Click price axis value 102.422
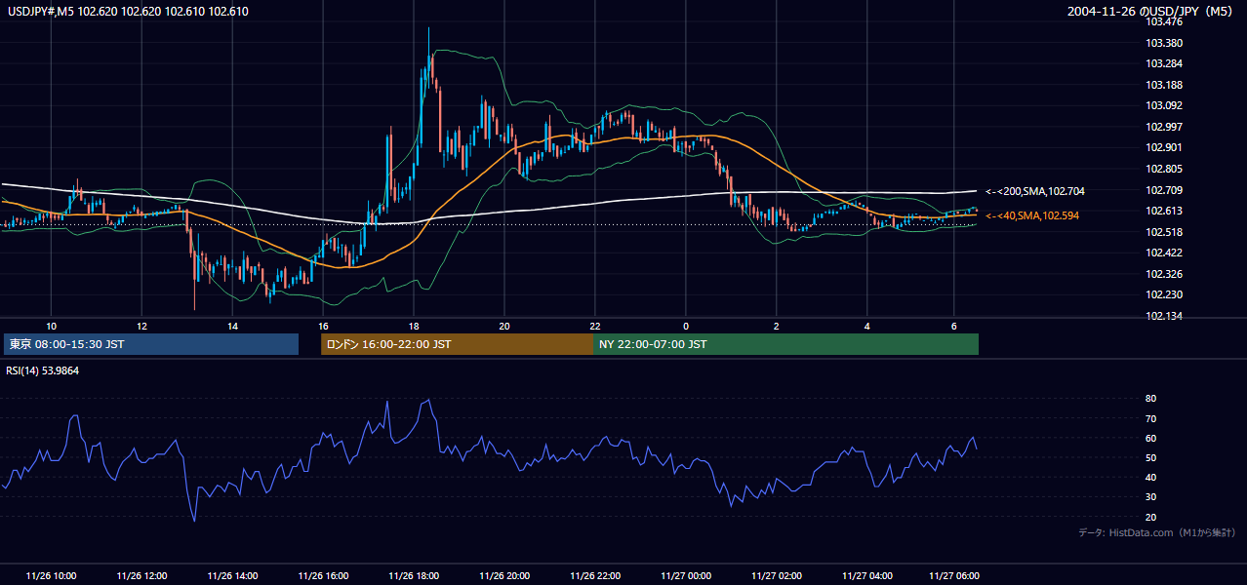Image resolution: width=1247 pixels, height=585 pixels. tap(1165, 253)
